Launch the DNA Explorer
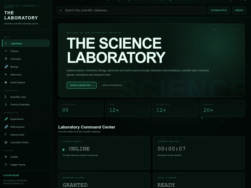 click(26, 127)
